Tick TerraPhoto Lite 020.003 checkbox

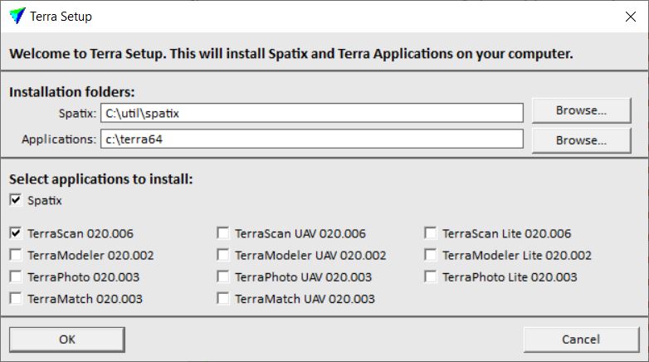(x=431, y=276)
